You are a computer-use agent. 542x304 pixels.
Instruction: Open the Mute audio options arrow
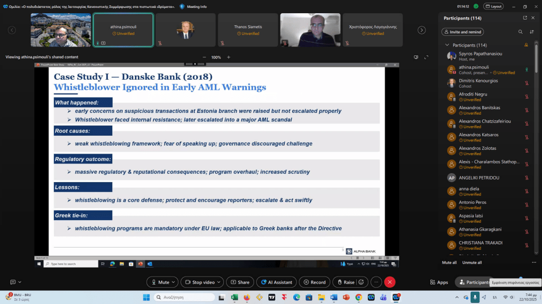click(174, 282)
